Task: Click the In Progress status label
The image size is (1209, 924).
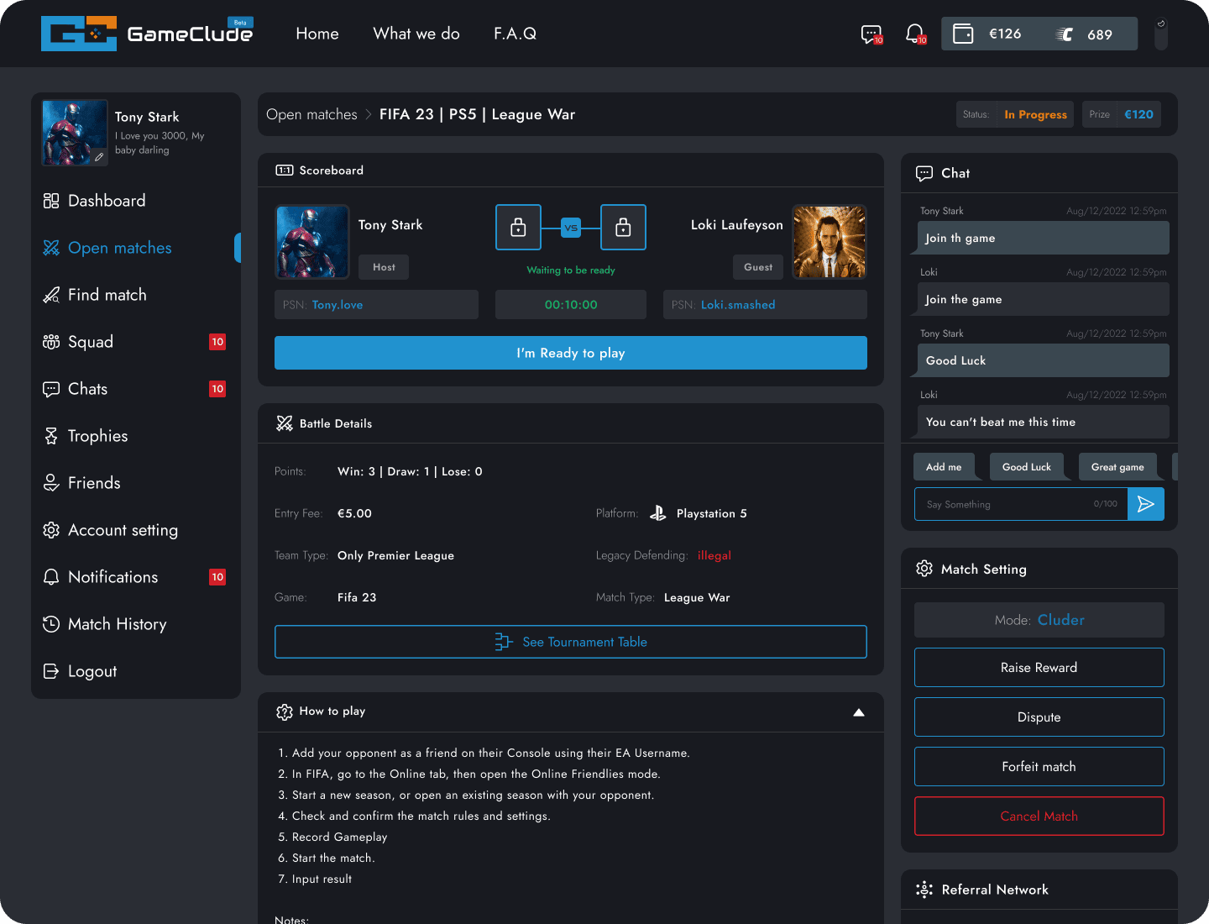Action: [x=1035, y=114]
